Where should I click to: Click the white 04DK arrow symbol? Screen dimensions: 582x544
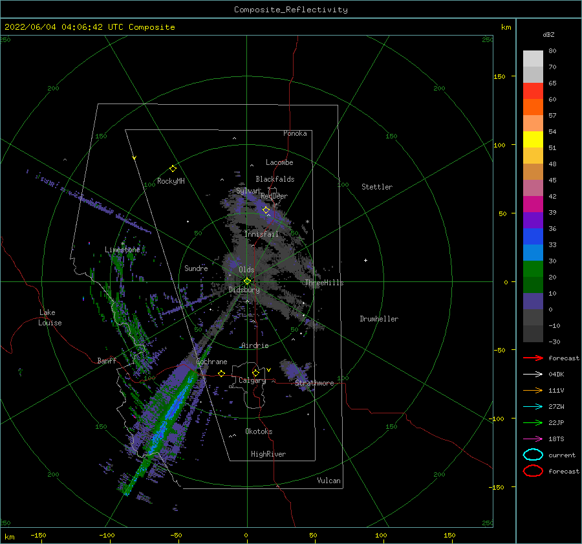533,374
